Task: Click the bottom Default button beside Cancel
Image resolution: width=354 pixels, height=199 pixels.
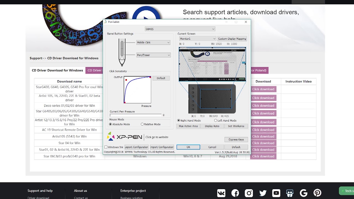Action: (x=236, y=147)
